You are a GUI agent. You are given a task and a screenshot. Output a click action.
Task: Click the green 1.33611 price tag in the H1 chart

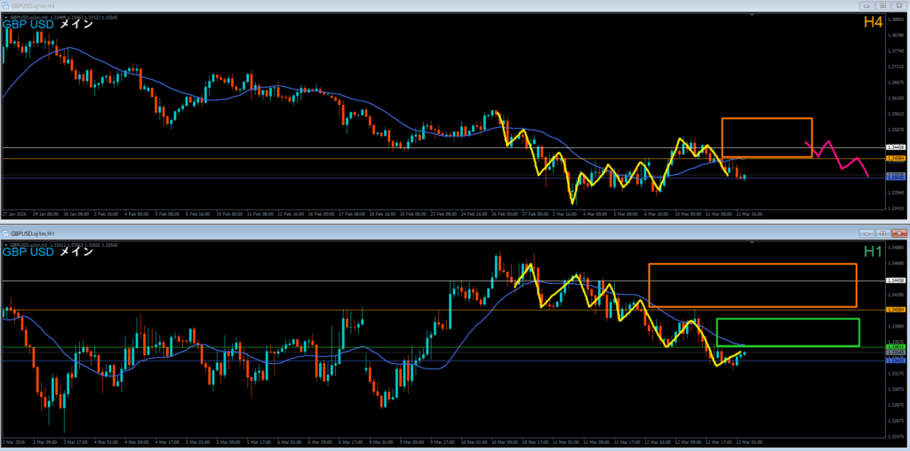point(896,346)
